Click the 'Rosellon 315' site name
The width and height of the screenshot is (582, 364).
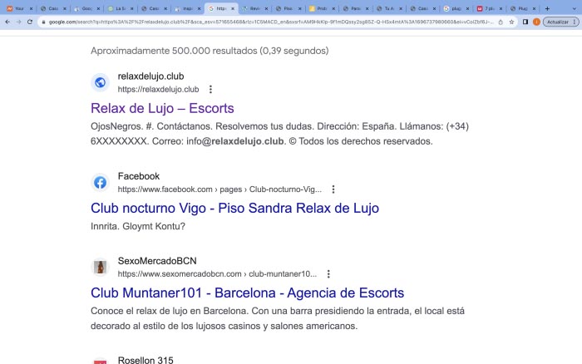click(x=145, y=360)
